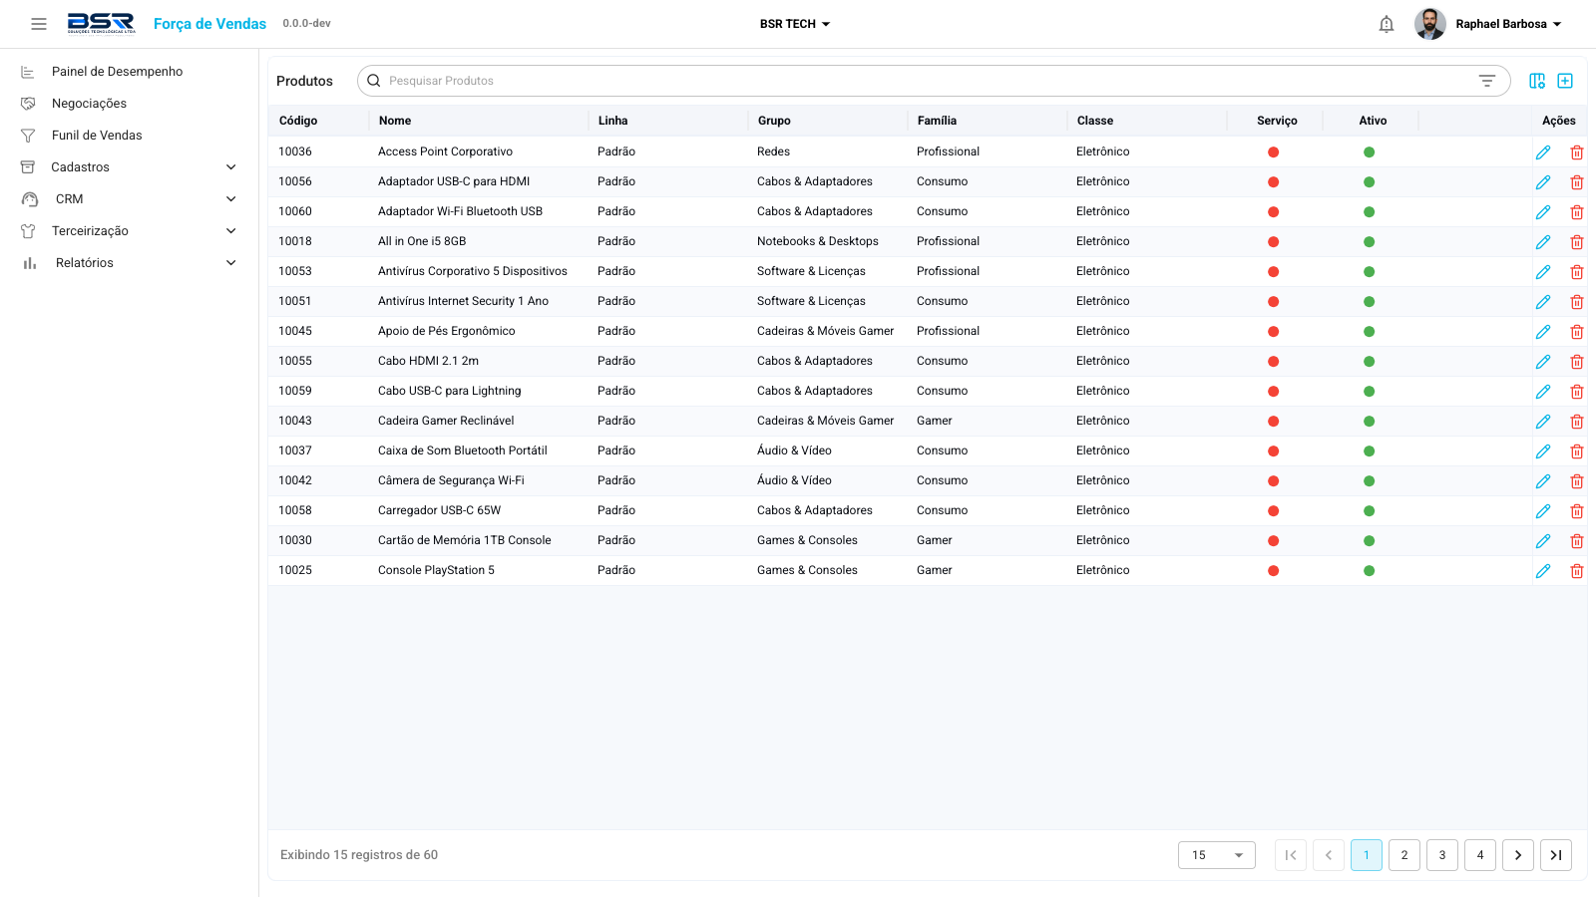Viewport: 1596px width, 897px height.
Task: Open the hamburger menu icon
Action: [x=39, y=24]
